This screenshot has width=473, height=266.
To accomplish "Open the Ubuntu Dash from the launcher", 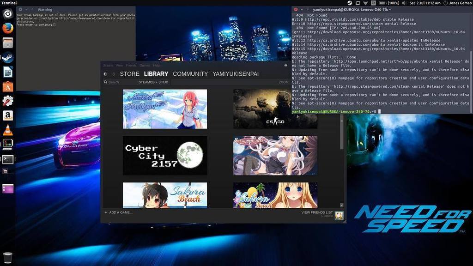I will 8,13.
